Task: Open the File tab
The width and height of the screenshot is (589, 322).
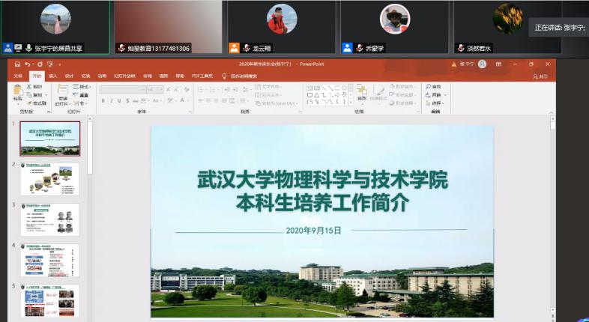Action: click(x=18, y=76)
